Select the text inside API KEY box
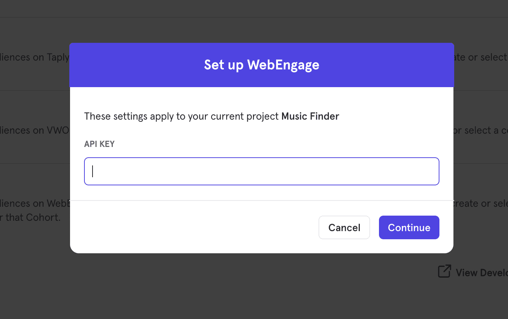 tap(96, 171)
